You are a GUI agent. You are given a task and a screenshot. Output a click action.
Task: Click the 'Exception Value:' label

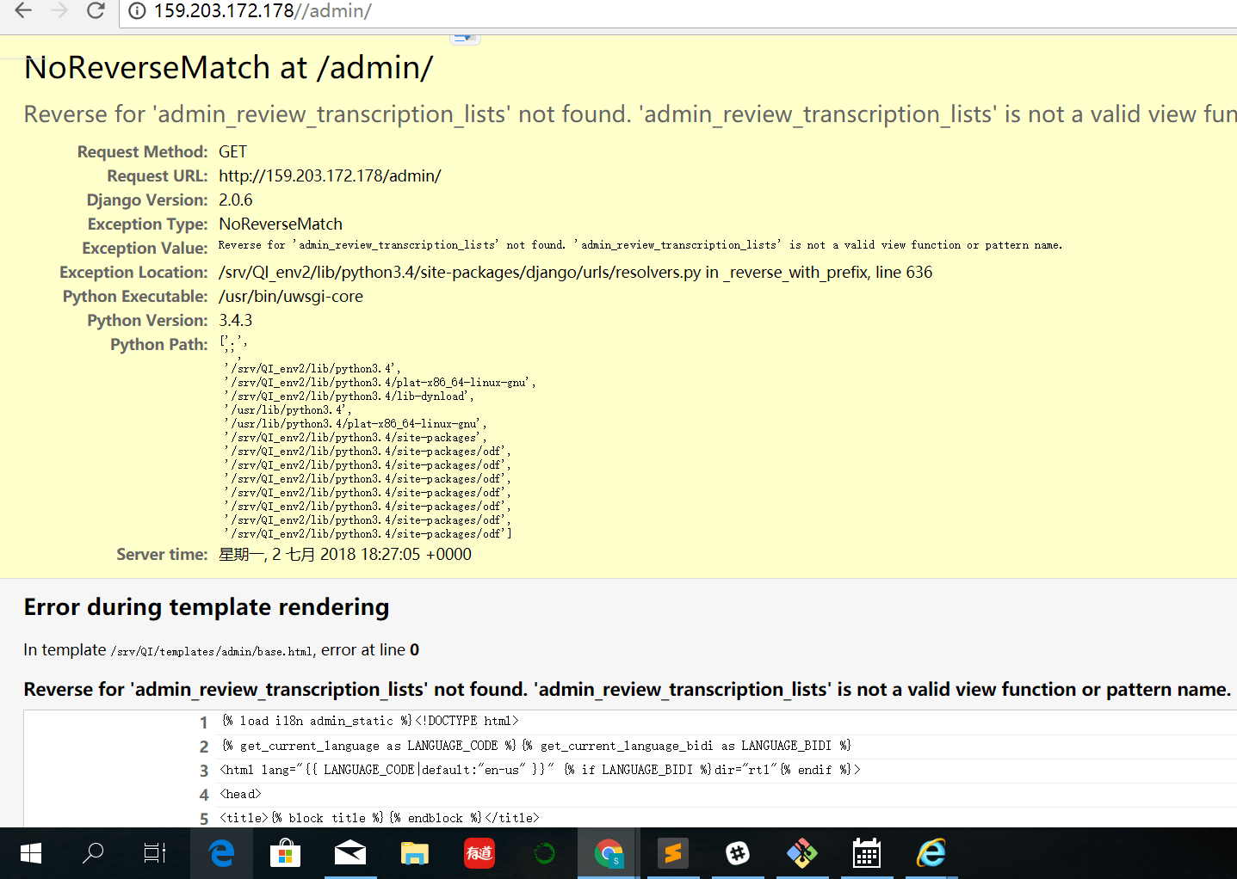145,248
